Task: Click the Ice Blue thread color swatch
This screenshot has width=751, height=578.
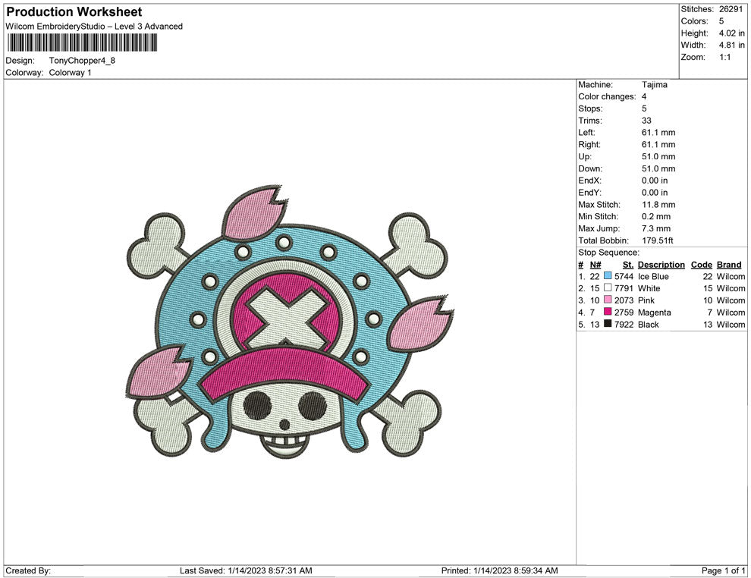Action: [x=607, y=276]
